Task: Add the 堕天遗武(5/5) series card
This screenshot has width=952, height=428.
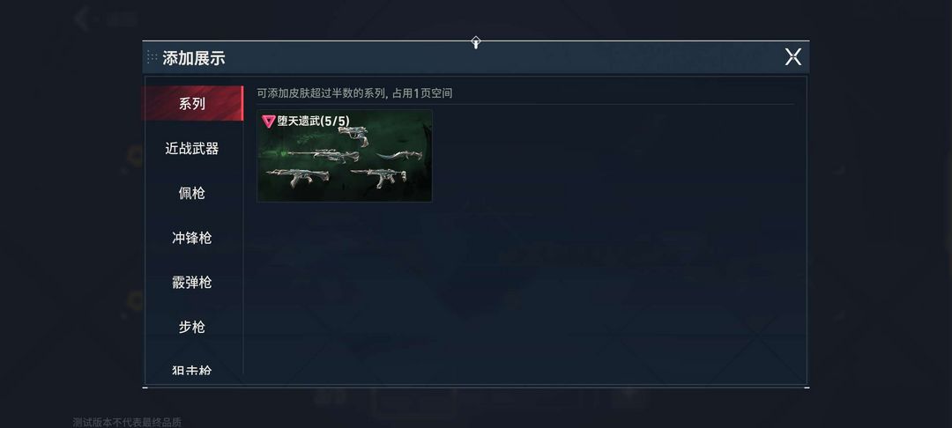Action: click(345, 156)
